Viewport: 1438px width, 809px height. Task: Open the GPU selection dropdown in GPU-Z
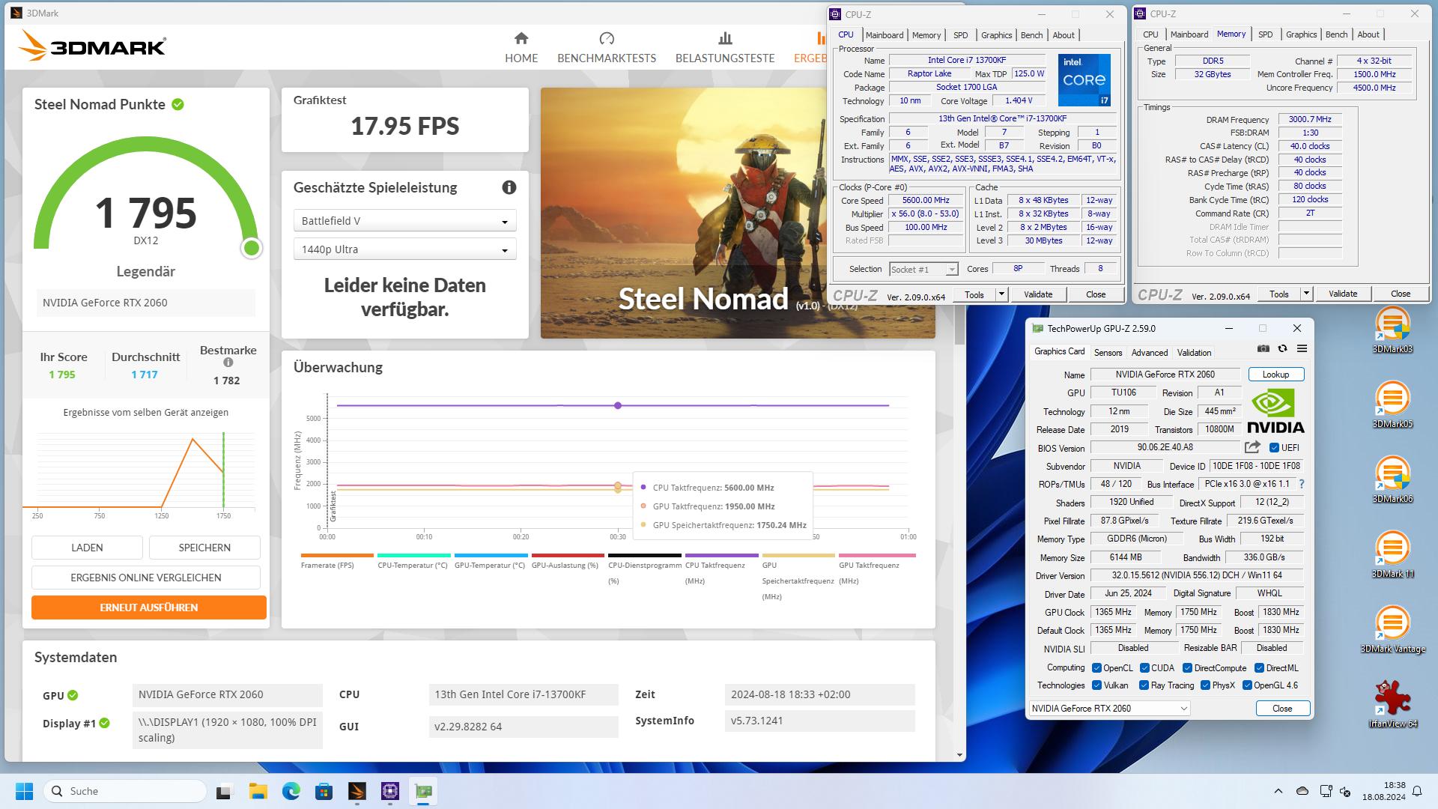[1109, 709]
